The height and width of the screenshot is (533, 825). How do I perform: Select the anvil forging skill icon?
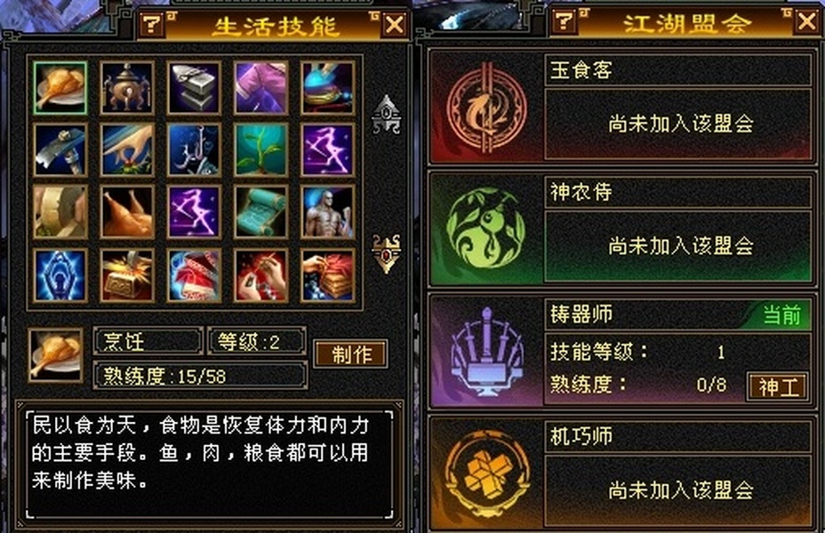(194, 88)
